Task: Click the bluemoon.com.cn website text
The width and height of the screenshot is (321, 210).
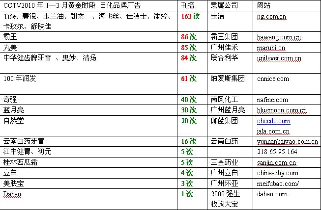Action: click(x=282, y=110)
